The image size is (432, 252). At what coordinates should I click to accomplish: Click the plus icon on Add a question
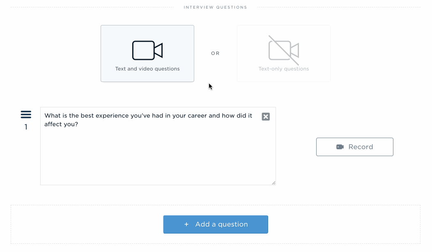click(x=186, y=225)
